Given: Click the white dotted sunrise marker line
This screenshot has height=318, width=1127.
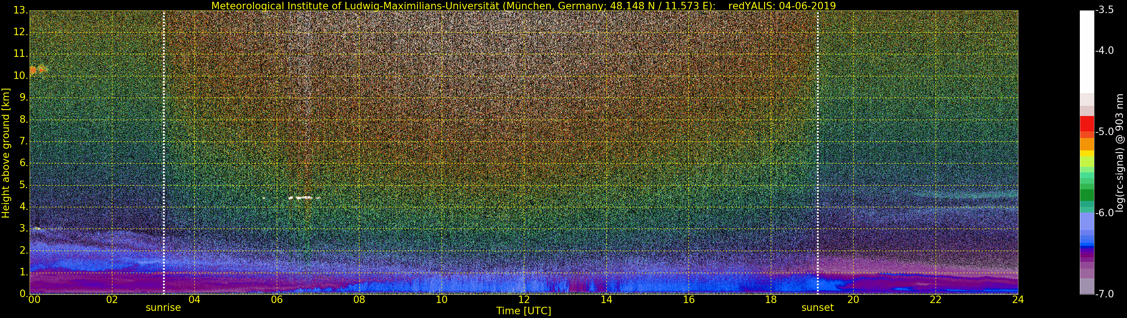Looking at the screenshot, I should point(164,152).
